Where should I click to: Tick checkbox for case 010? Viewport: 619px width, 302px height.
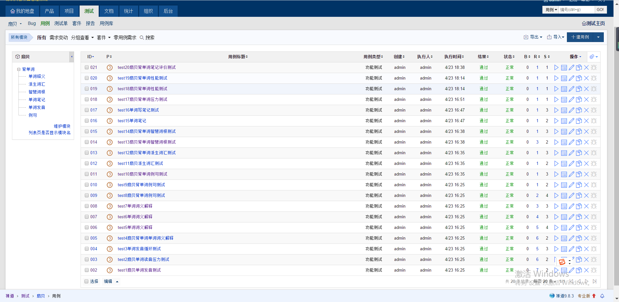[87, 185]
